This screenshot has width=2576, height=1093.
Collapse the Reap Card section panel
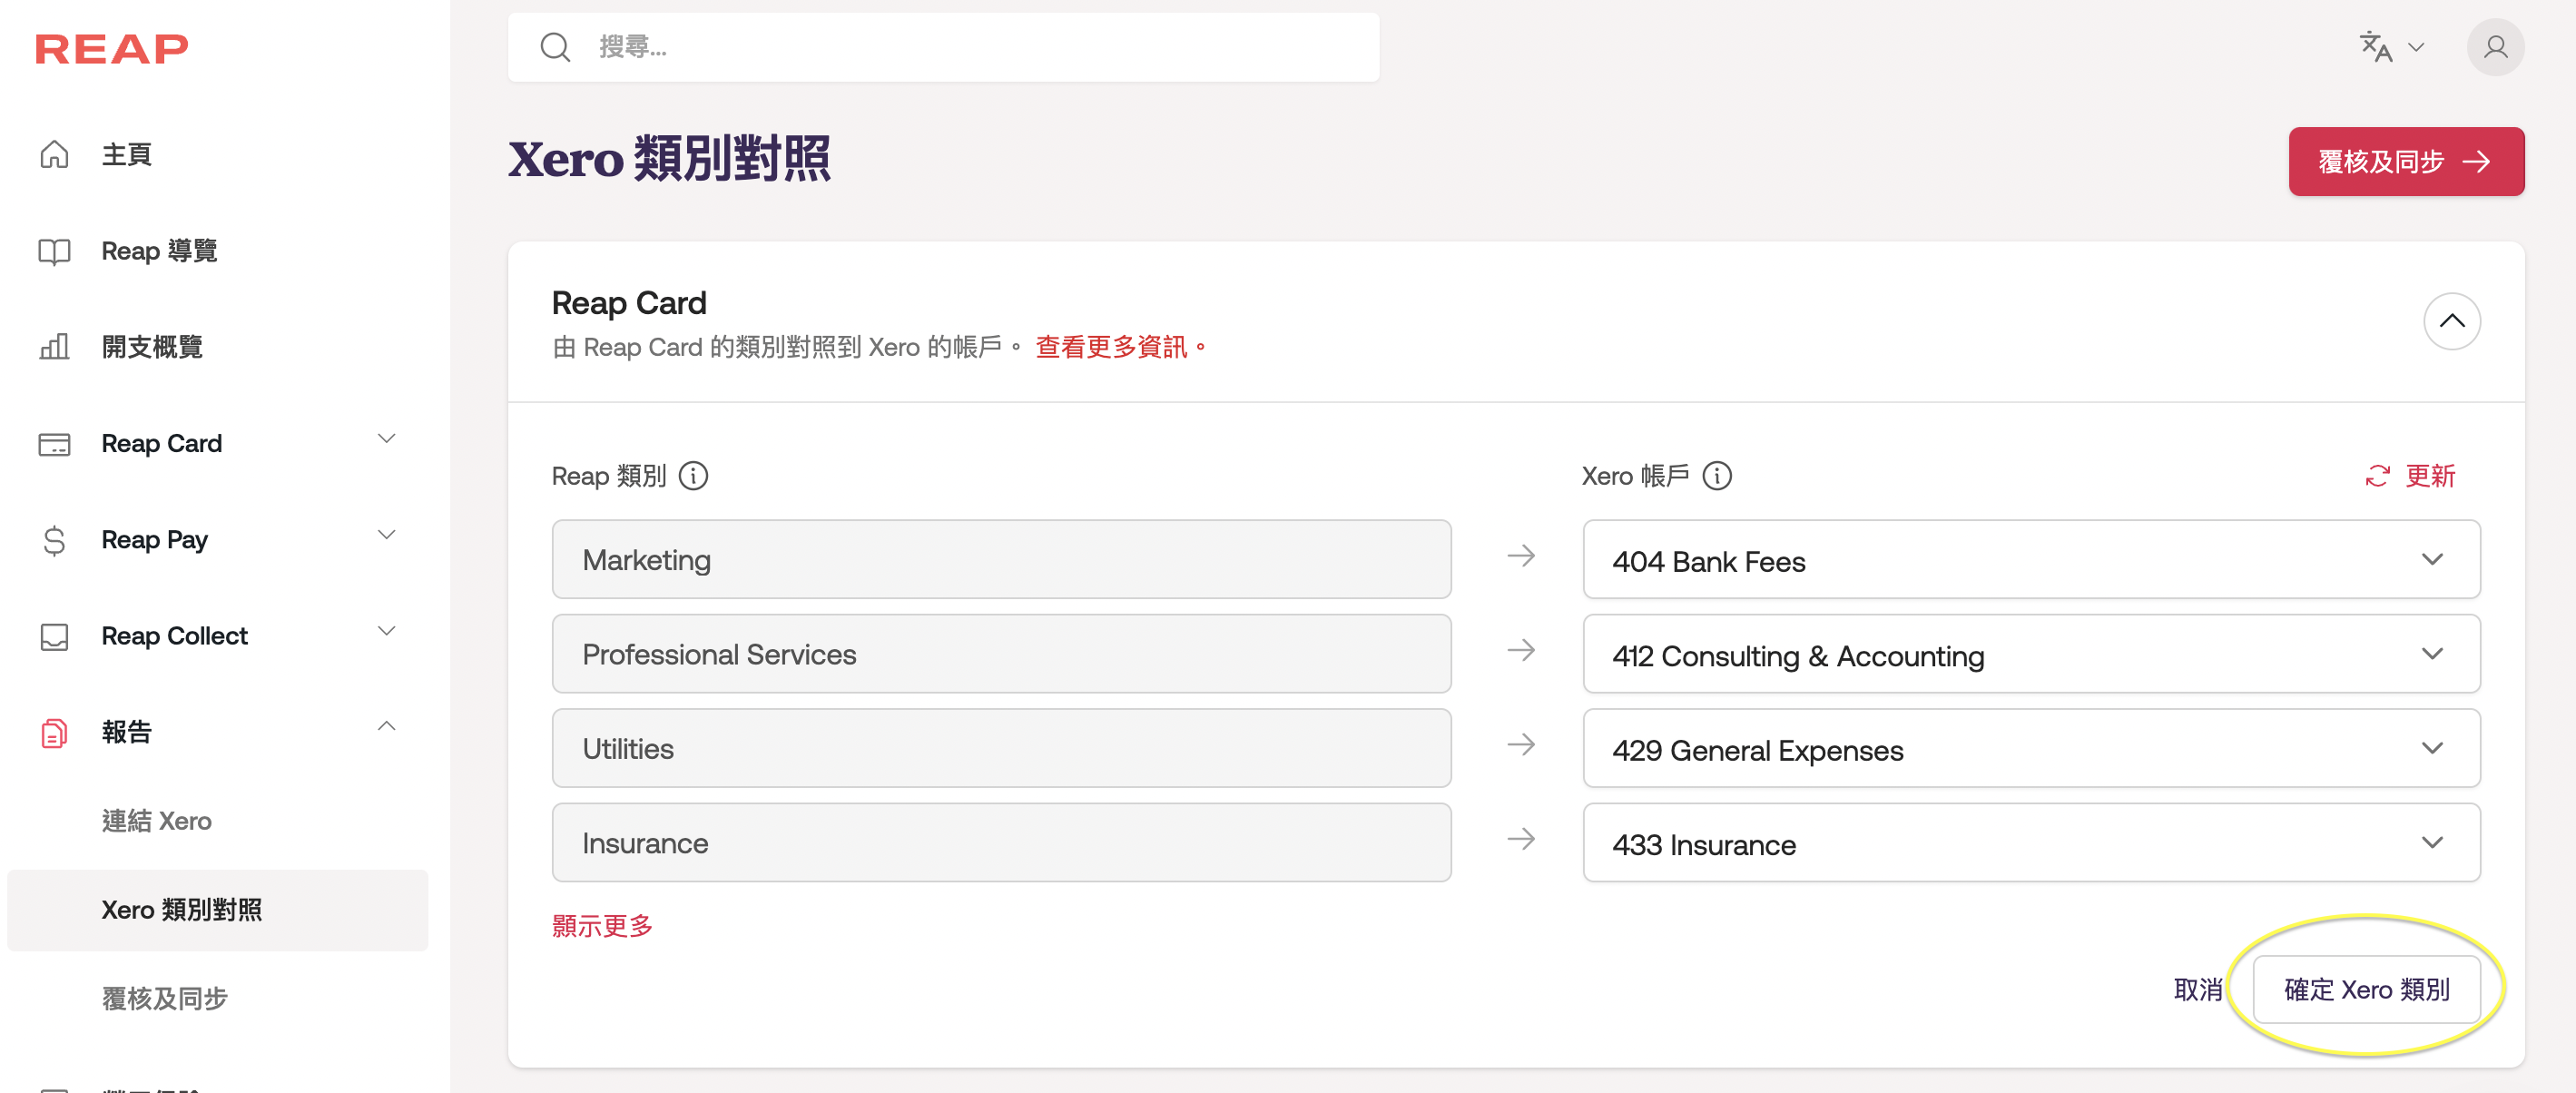click(2451, 321)
